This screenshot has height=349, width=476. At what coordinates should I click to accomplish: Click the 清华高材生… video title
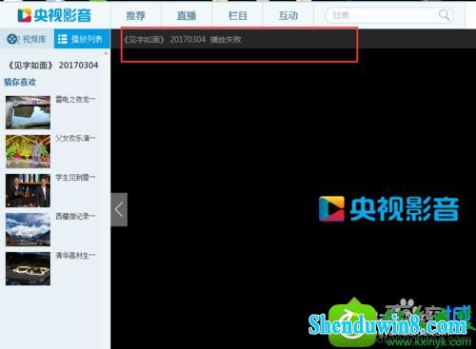(x=75, y=255)
